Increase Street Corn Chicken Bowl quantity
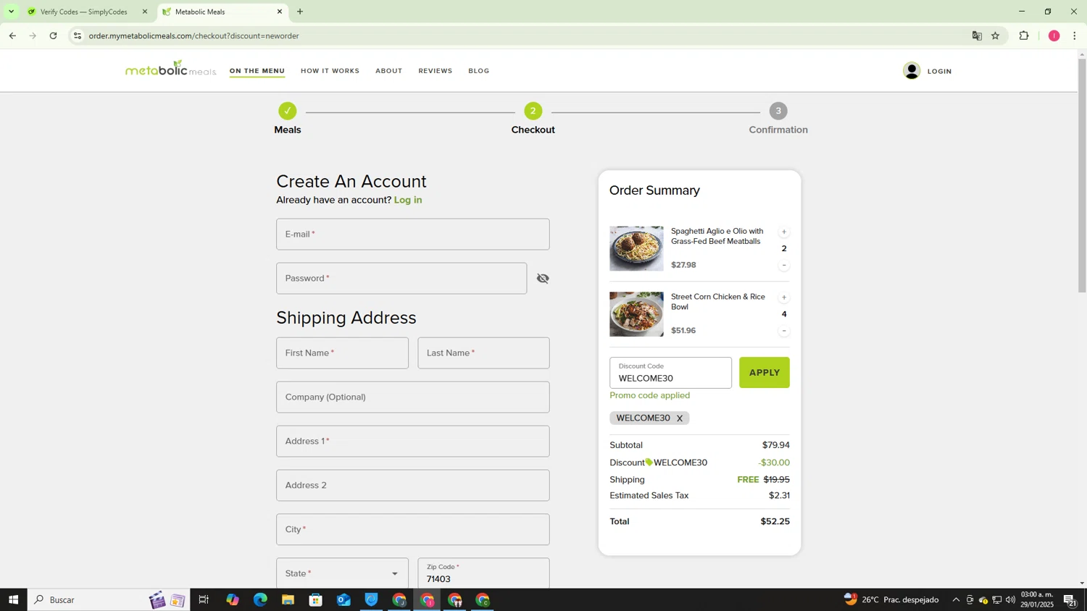1087x611 pixels. 783,298
